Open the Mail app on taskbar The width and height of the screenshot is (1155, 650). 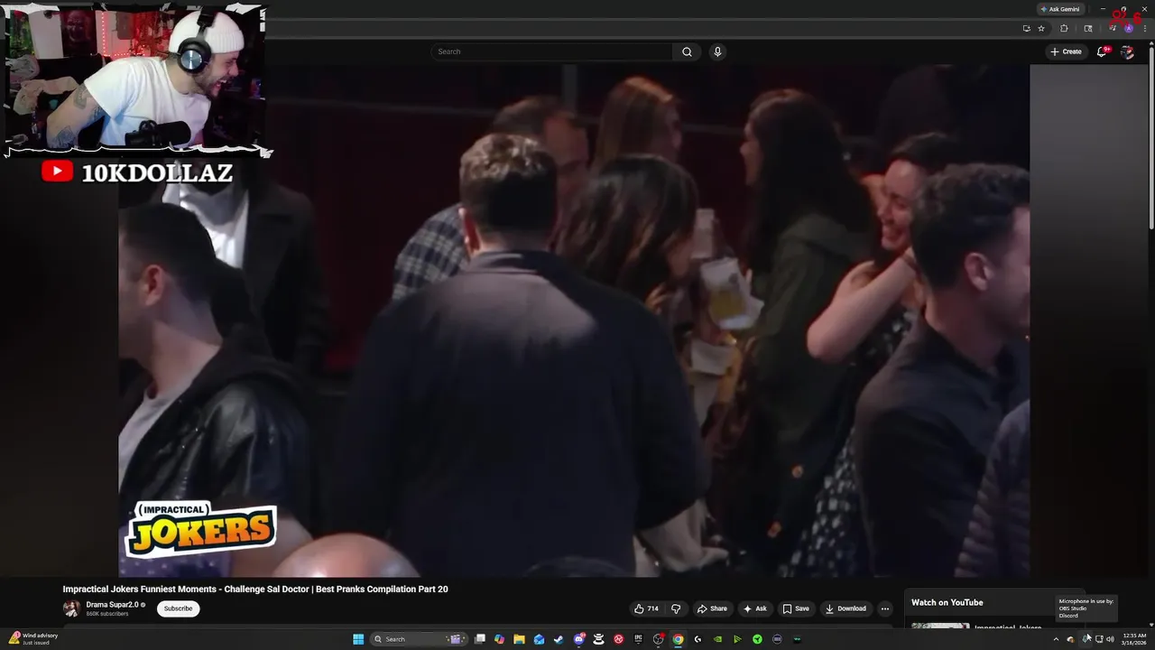click(x=539, y=639)
